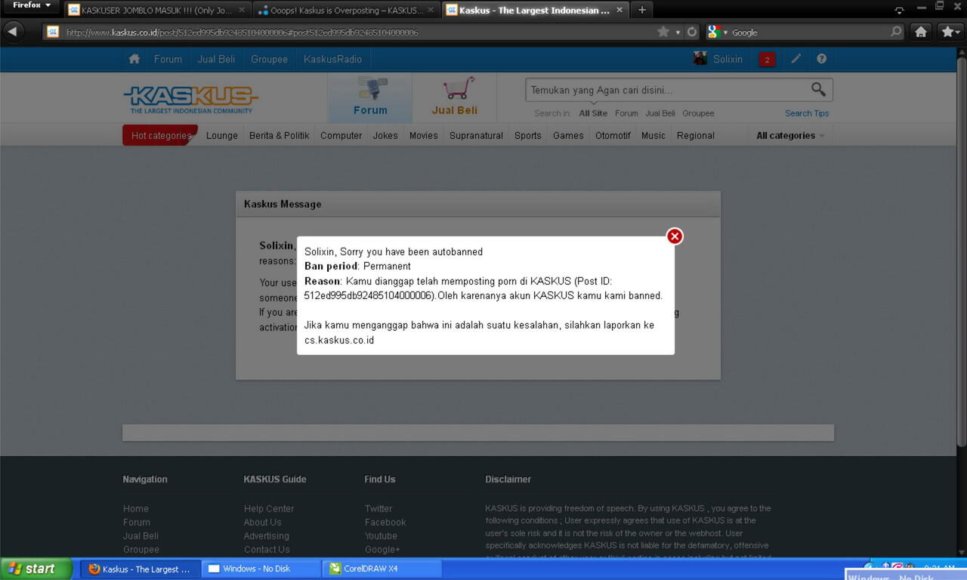Select All Site search scope

[593, 113]
